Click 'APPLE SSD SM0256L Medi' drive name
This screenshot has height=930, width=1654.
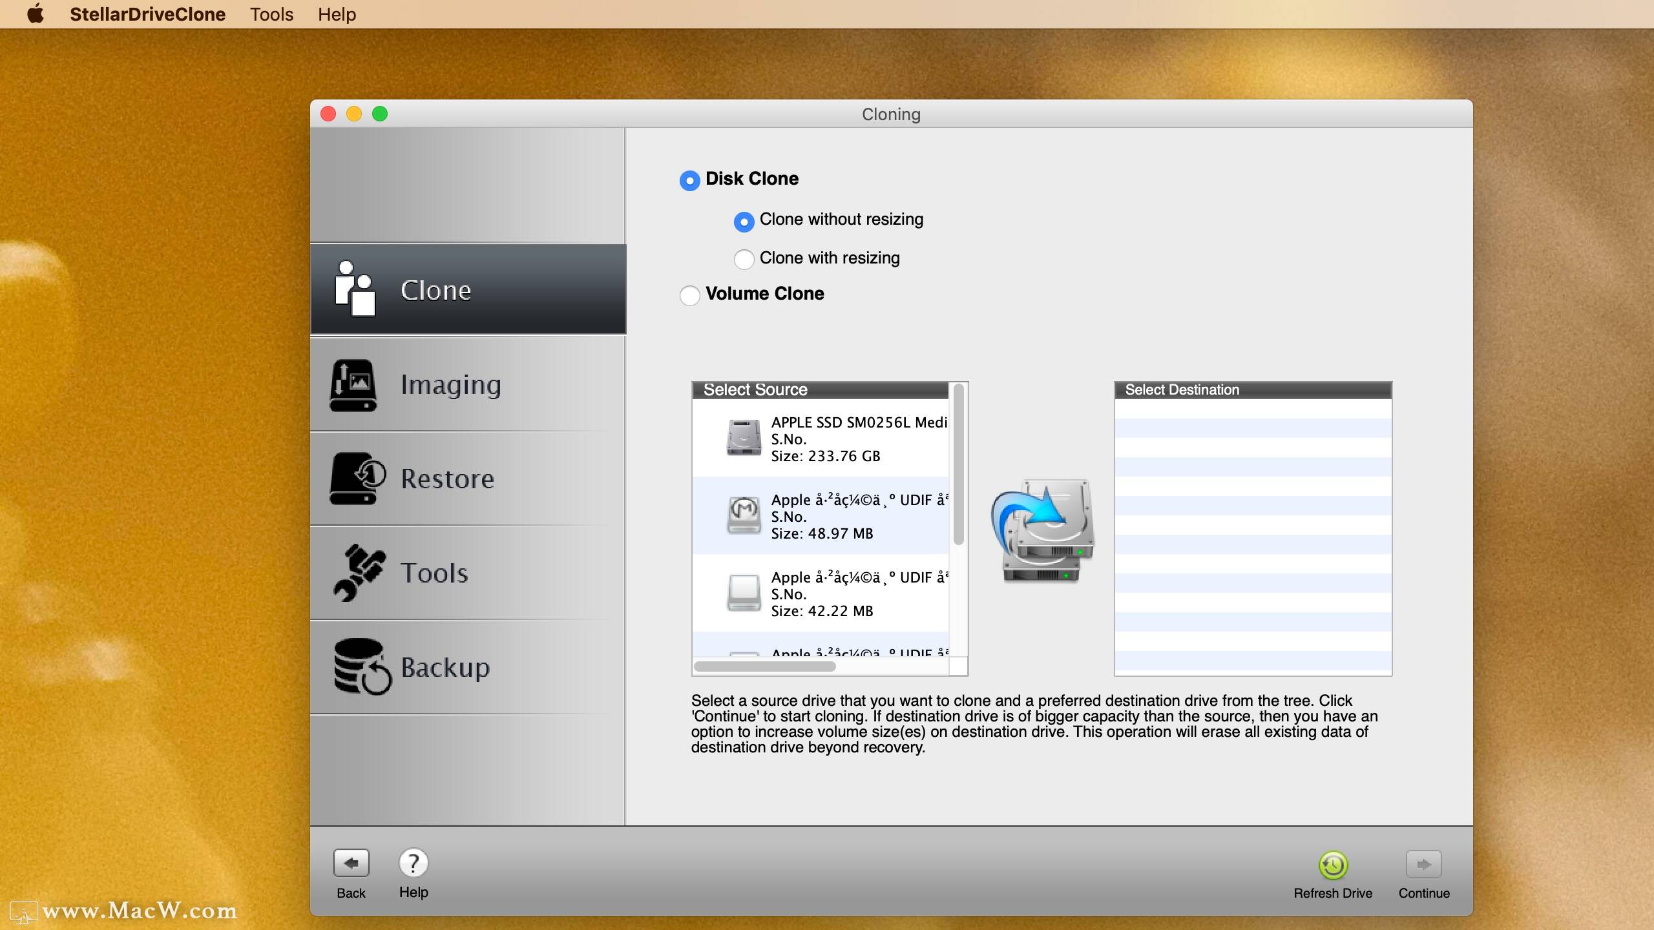pos(859,422)
